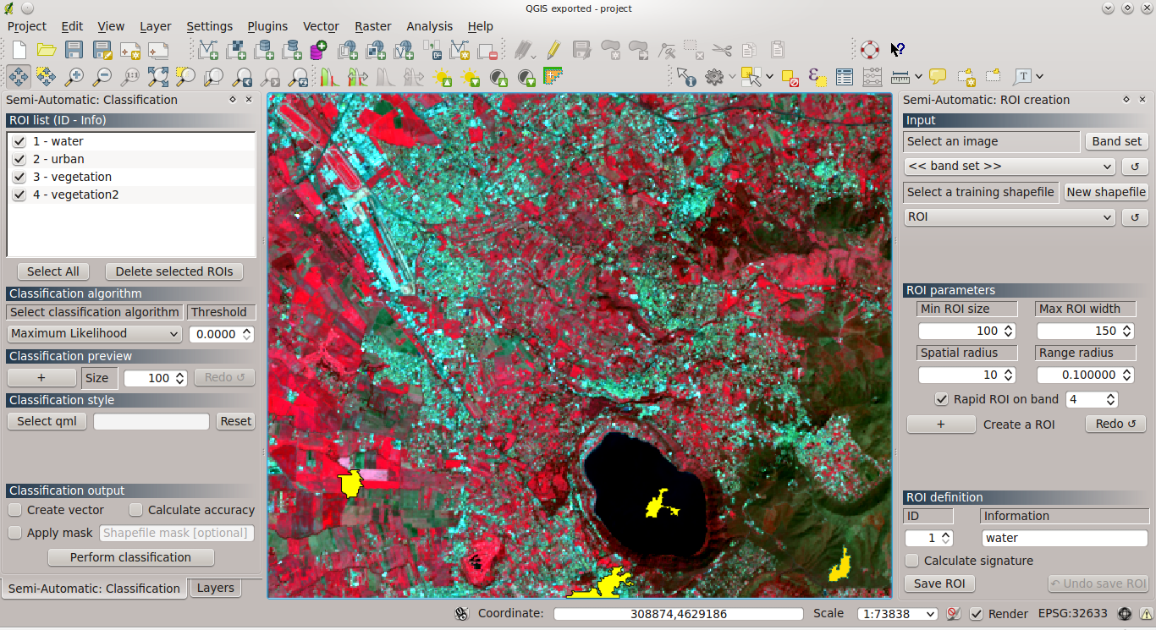Activate the Zoom In magnifier tool
The image size is (1156, 630).
click(x=75, y=76)
